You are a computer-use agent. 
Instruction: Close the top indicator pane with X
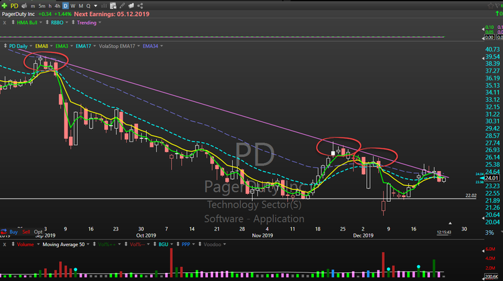tap(5, 23)
